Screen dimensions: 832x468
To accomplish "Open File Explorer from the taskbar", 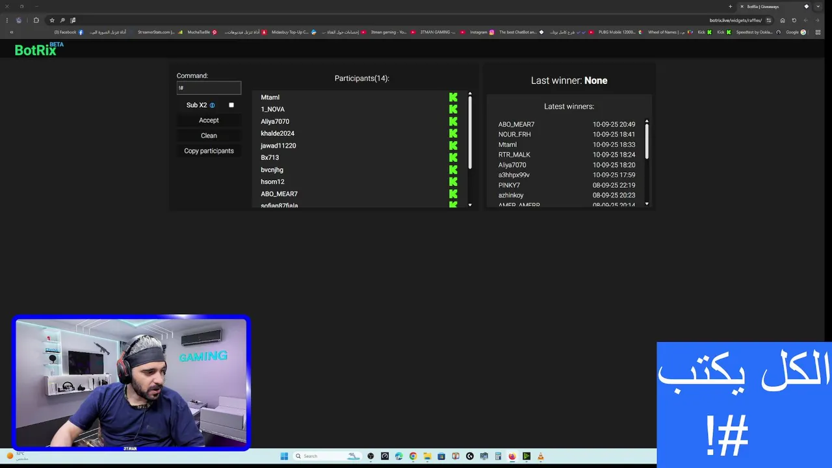I will (x=427, y=456).
